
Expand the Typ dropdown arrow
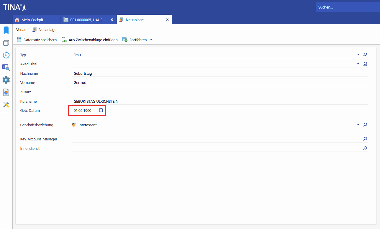pyautogui.click(x=358, y=54)
